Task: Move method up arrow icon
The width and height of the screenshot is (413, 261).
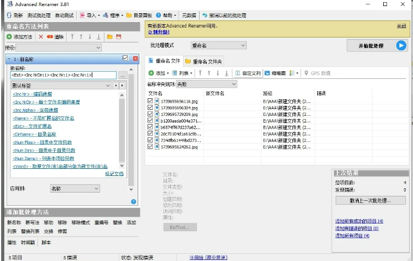Action: tap(81, 37)
